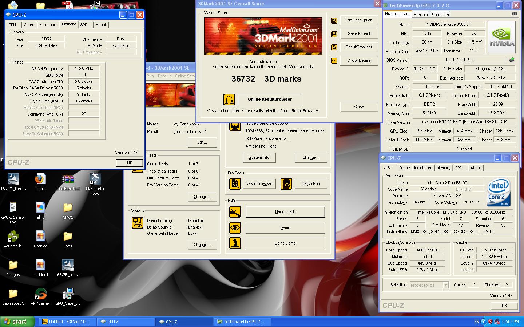Screen dimensions: 524x327
Task: Click the Intel Core 2 Duo logo
Action: tap(499, 193)
